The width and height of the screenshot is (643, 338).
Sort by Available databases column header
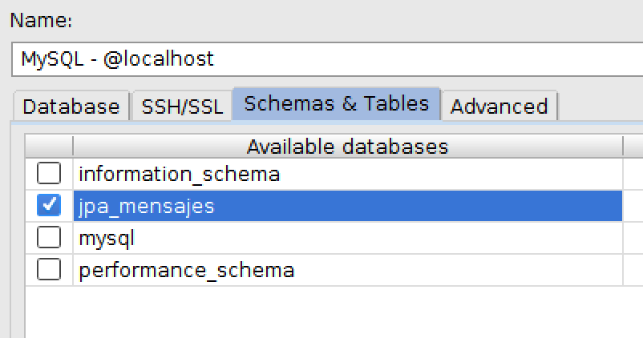tap(348, 147)
